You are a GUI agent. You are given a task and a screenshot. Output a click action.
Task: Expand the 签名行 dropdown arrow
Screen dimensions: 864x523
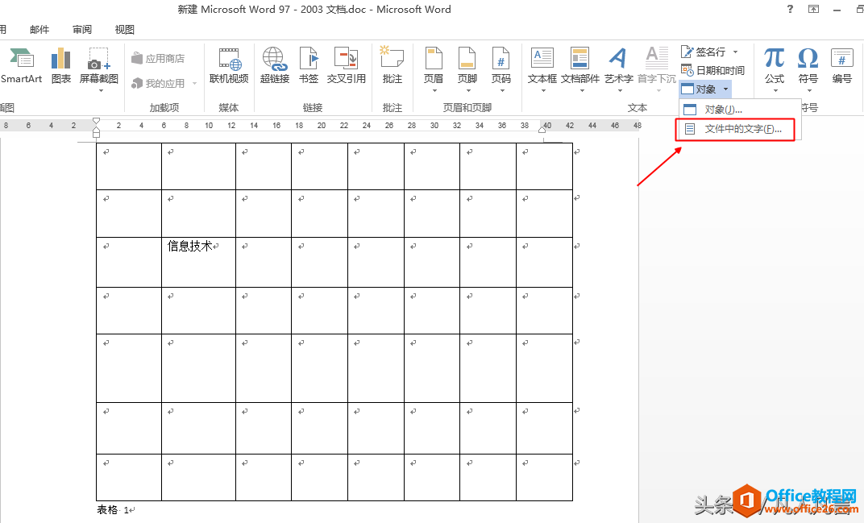coord(735,52)
